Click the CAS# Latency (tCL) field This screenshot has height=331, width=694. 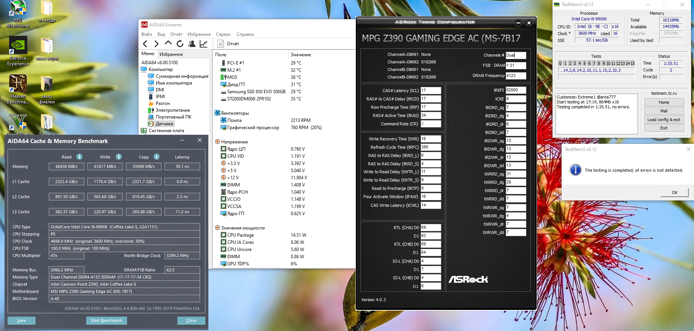point(431,91)
